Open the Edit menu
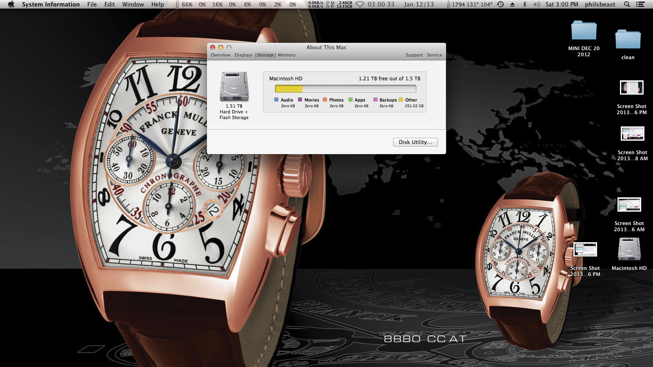The width and height of the screenshot is (653, 367). [109, 4]
